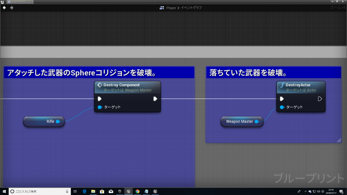The height and width of the screenshot is (195, 347).
Task: Expand hidden icons with the system tray chevron
Action: 306,192
